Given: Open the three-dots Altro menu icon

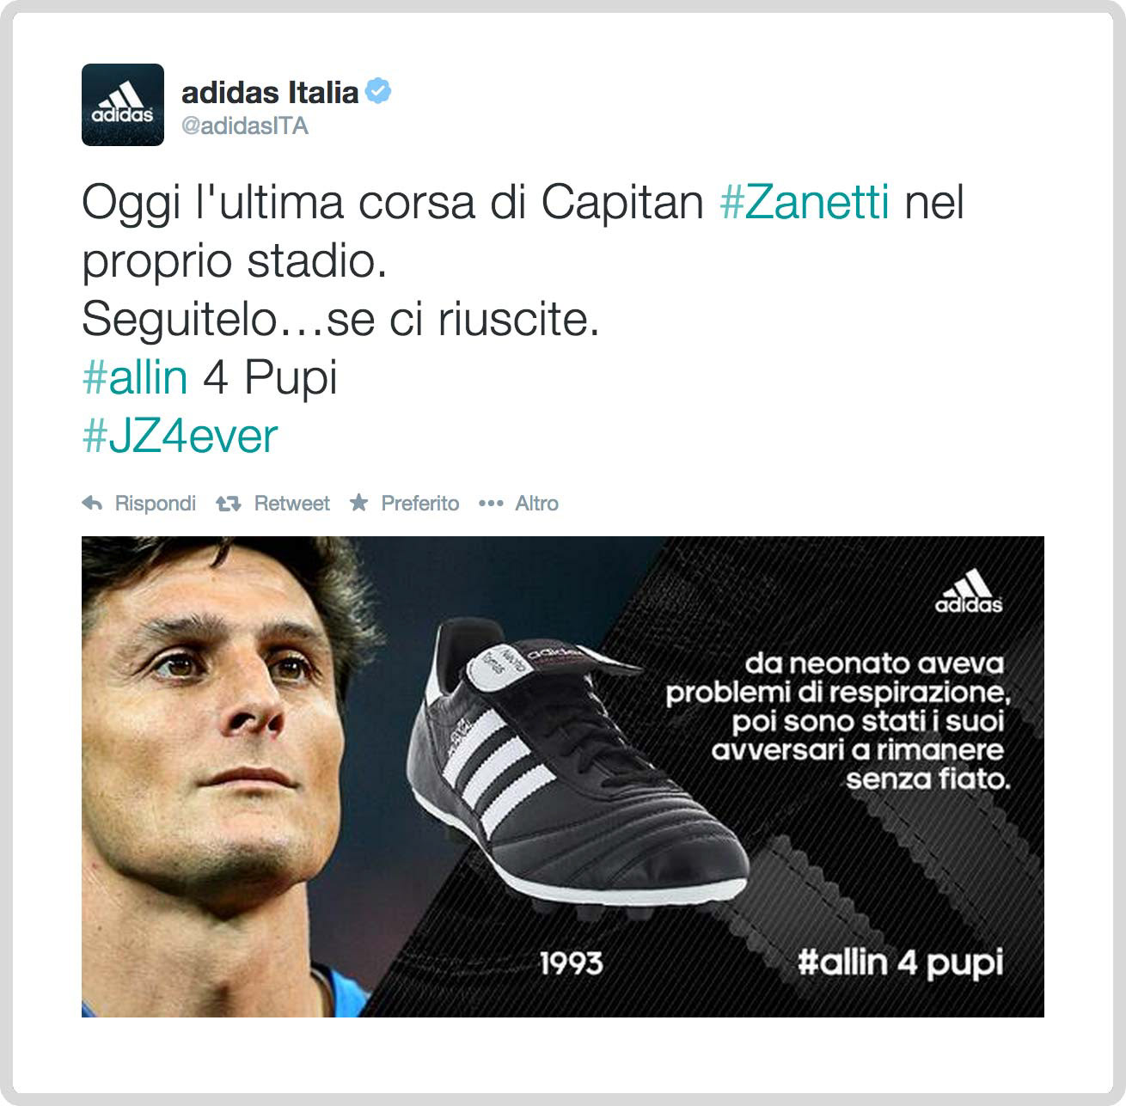Looking at the screenshot, I should click(x=490, y=504).
